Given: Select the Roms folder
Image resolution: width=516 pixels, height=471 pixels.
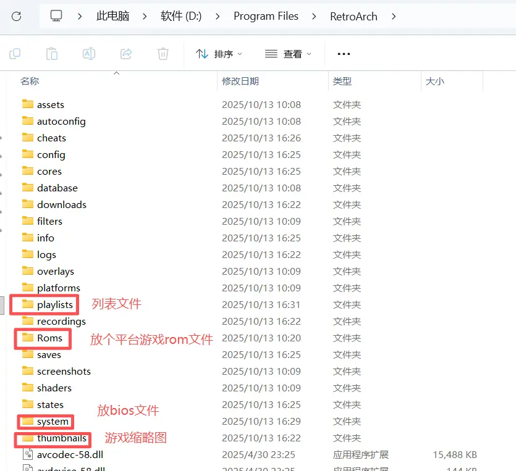Looking at the screenshot, I should [49, 338].
